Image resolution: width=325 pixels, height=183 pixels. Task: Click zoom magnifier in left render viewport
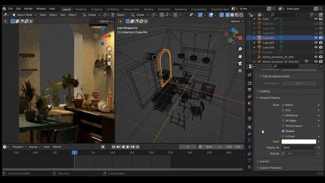[x=109, y=49]
